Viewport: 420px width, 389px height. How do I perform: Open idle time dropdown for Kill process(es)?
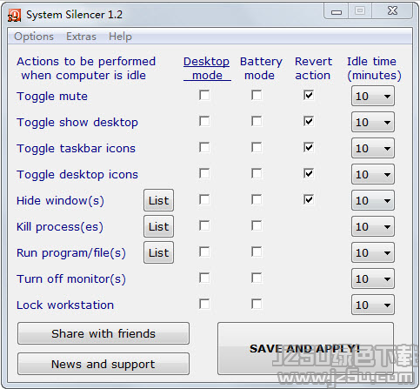[373, 226]
